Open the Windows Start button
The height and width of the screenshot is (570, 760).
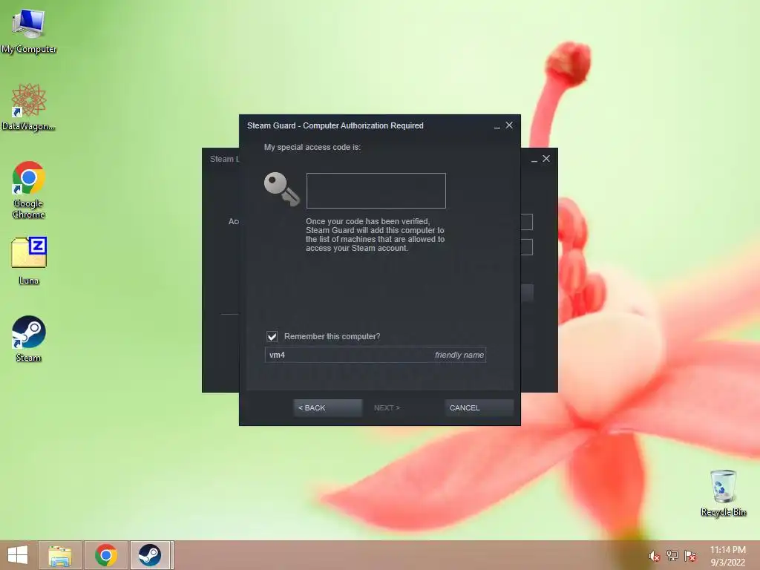tap(18, 555)
